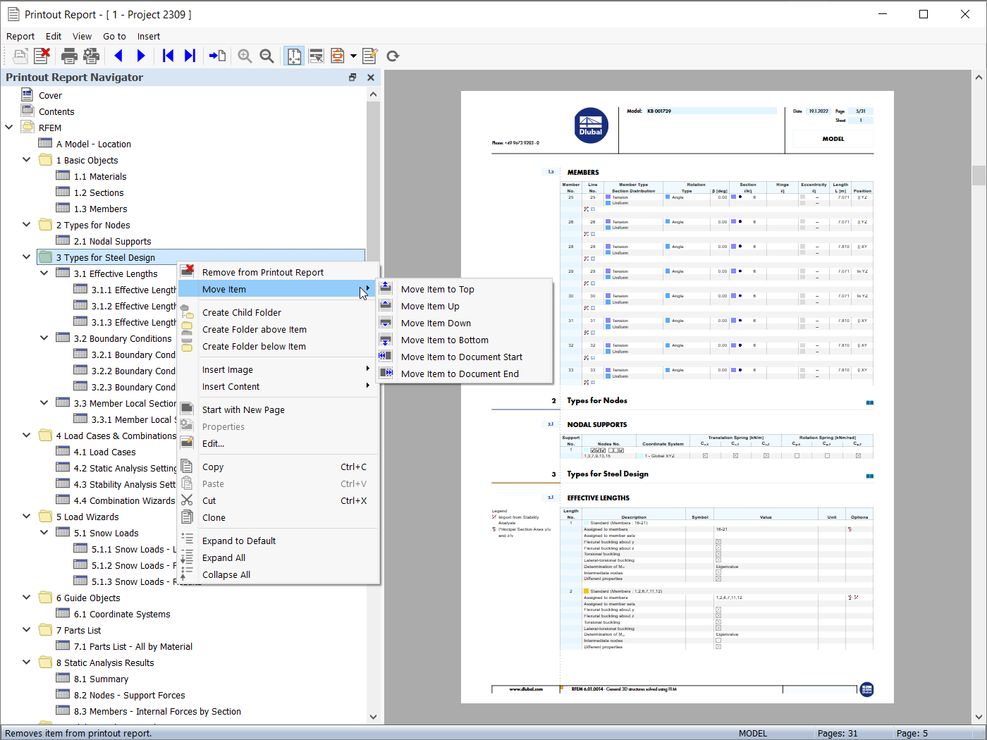Open the Go to menu

(114, 36)
